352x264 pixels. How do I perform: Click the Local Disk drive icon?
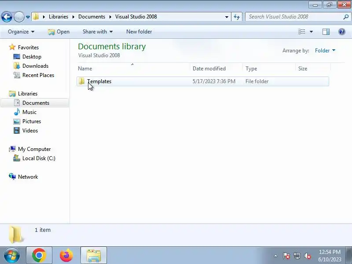17,158
